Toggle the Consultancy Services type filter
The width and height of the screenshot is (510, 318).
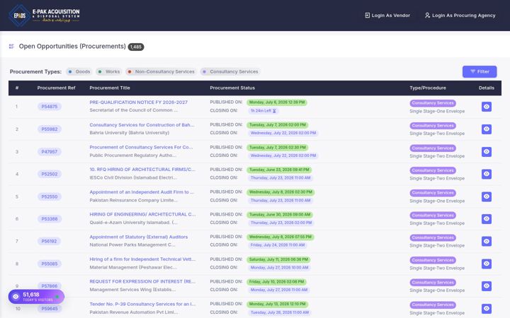(x=230, y=71)
